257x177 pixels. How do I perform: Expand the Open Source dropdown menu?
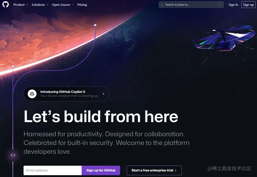pyautogui.click(x=63, y=5)
